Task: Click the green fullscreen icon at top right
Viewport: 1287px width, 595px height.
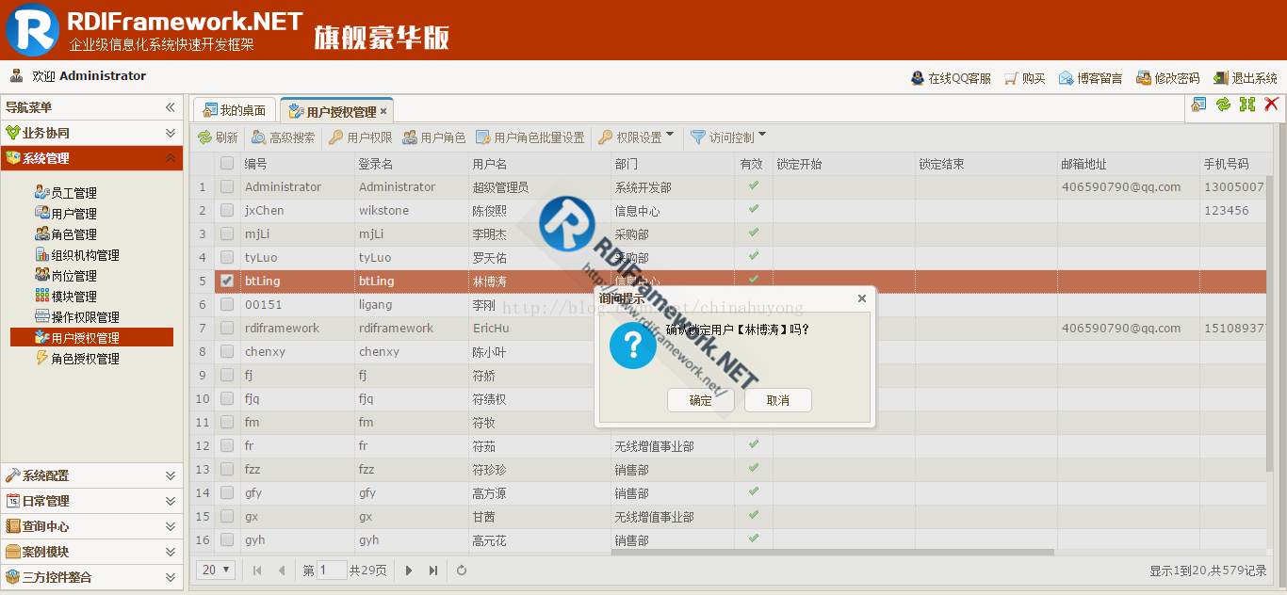Action: coord(1247,105)
